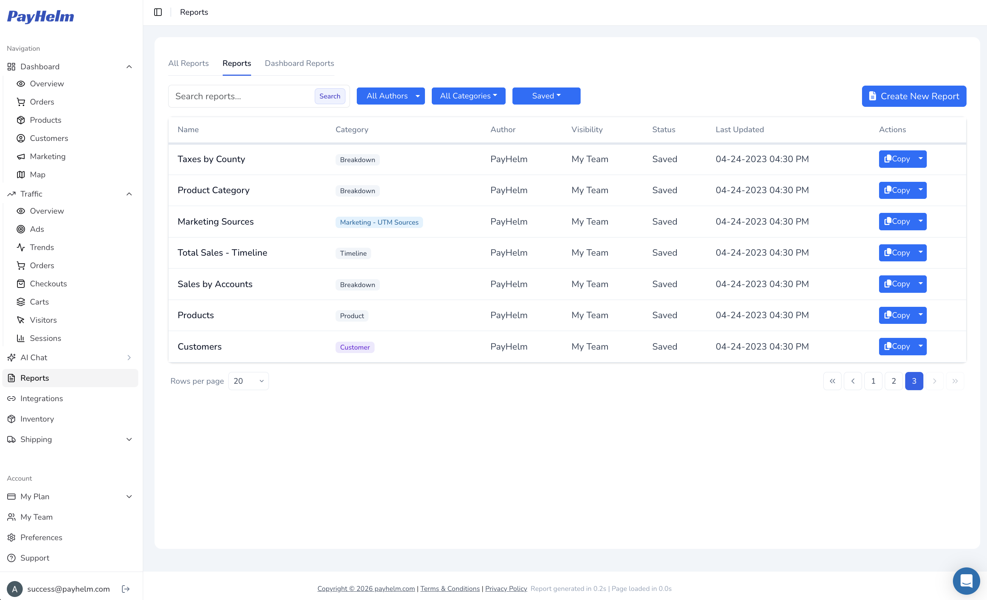The image size is (987, 600).
Task: Open the All Categories dropdown
Action: 468,96
